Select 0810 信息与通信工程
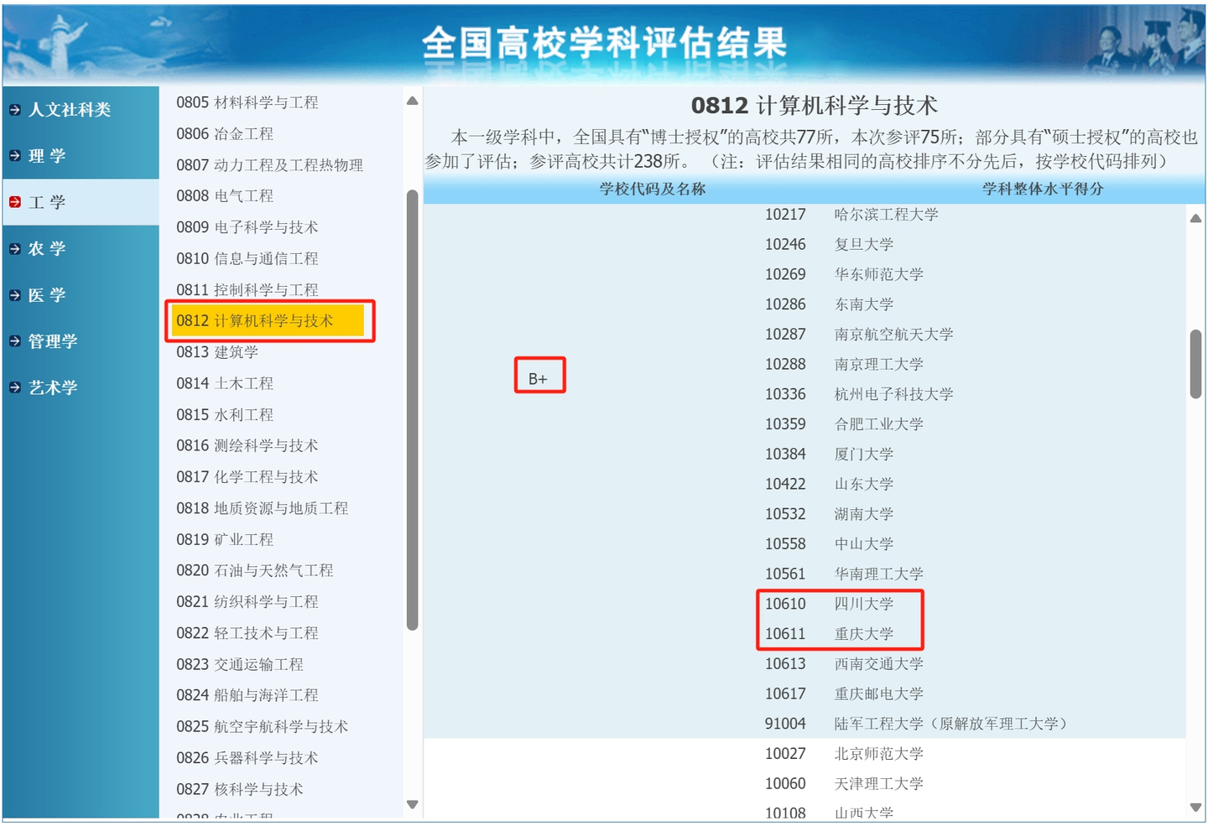Viewport: 1208px width, 826px height. tap(247, 259)
